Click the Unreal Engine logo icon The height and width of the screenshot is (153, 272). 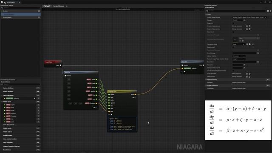tap(2, 3)
